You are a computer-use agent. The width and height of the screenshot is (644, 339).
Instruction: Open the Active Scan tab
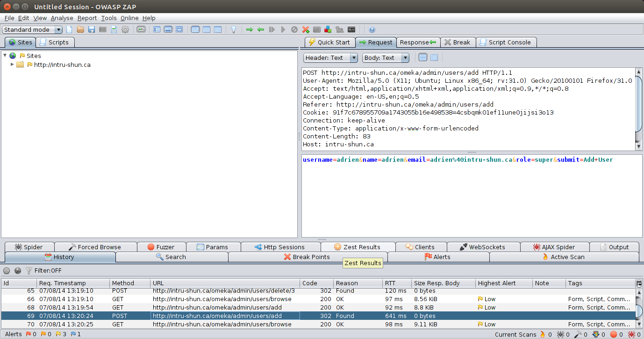tap(564, 257)
